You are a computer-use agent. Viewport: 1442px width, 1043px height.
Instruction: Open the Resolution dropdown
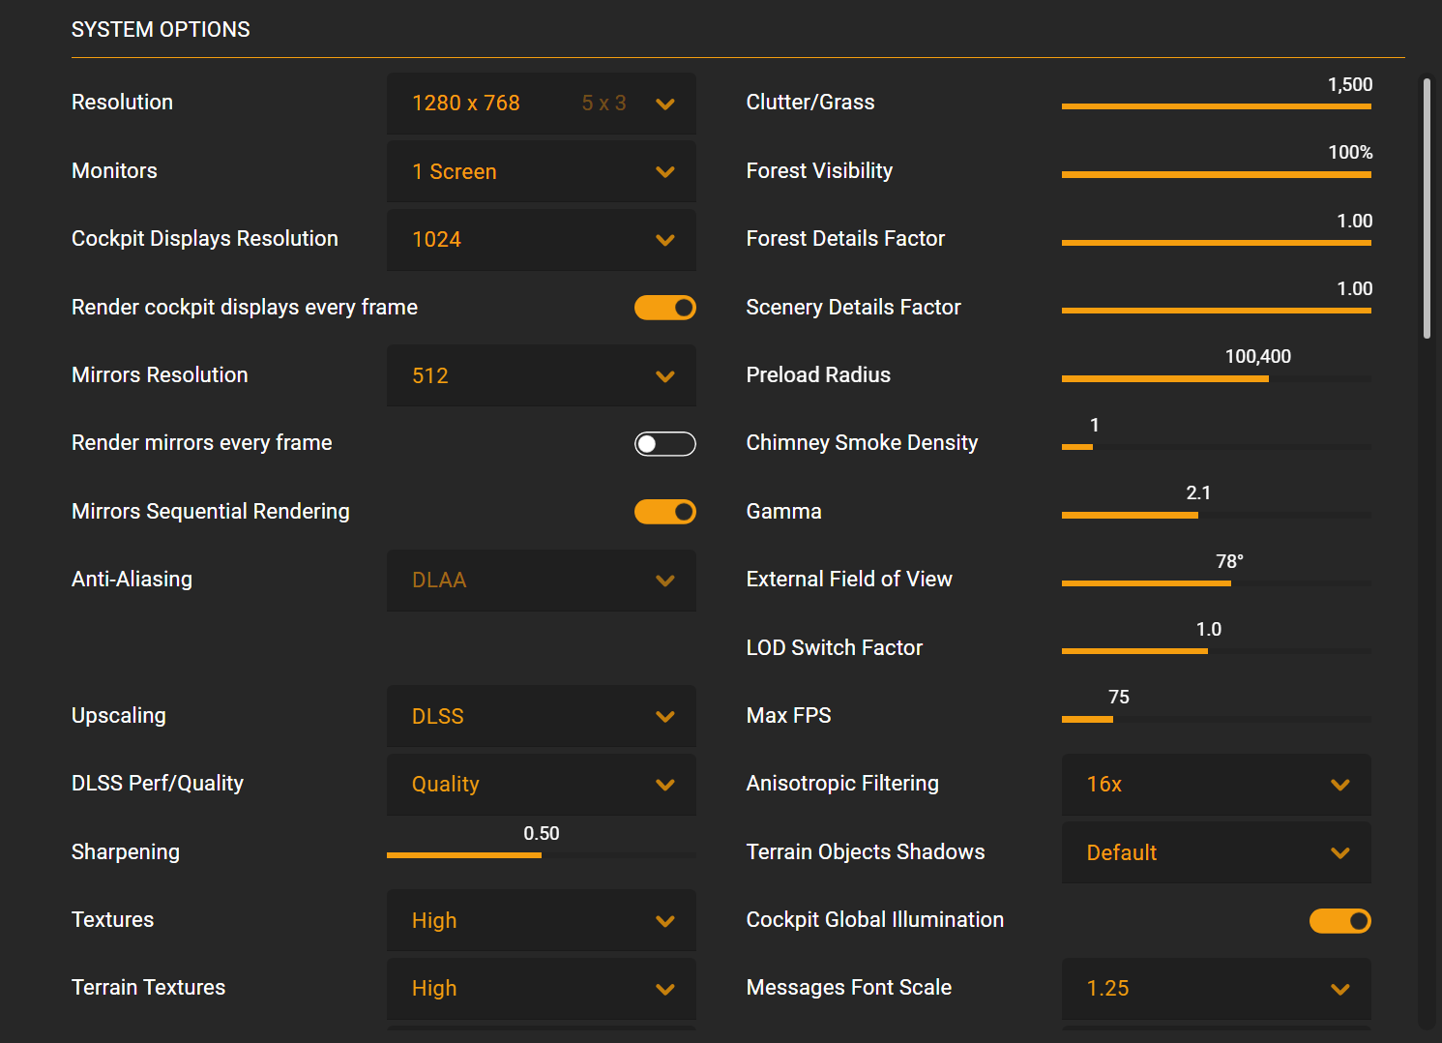541,104
